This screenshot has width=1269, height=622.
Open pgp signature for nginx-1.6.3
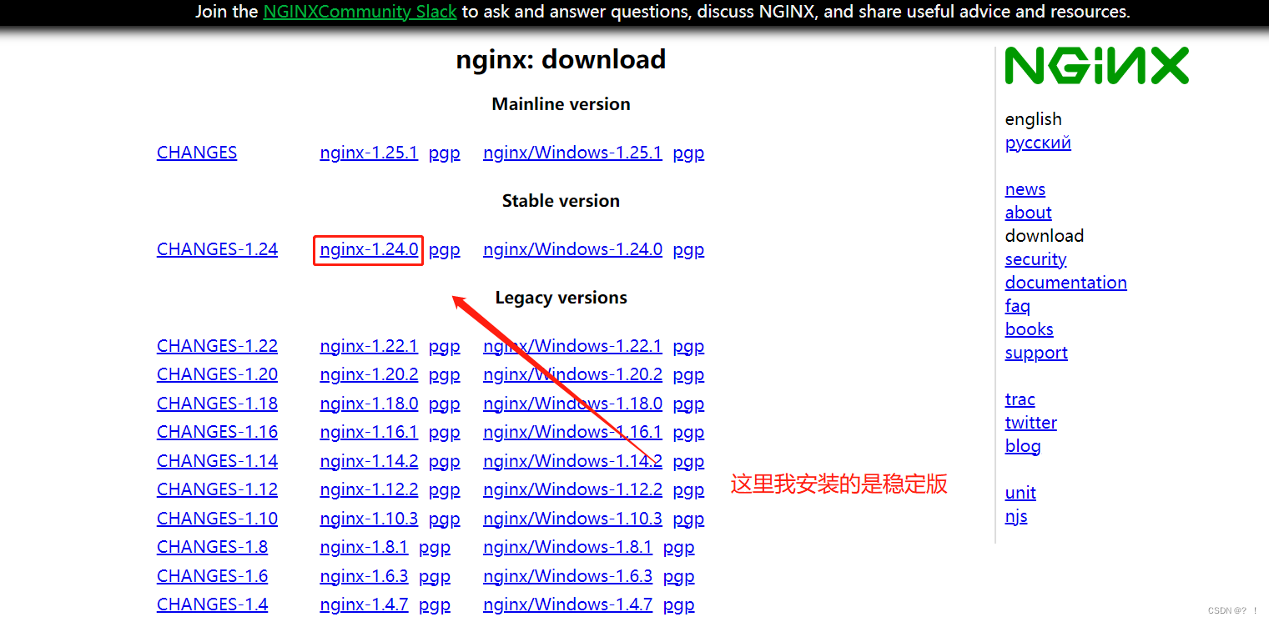(434, 577)
